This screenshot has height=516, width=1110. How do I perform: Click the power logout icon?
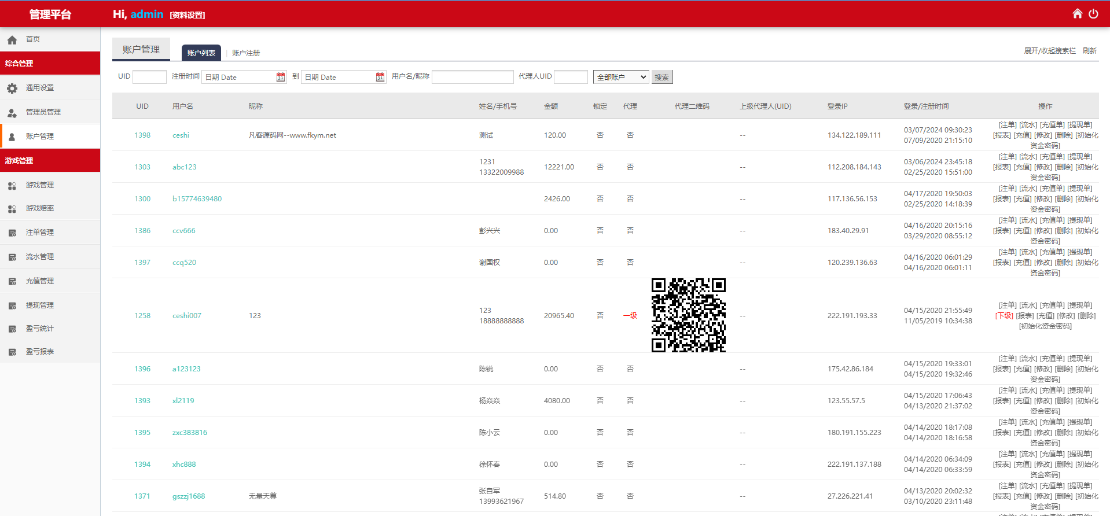(x=1093, y=14)
